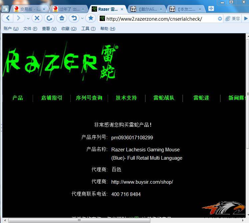The width and height of the screenshot is (249, 223).
Task: Click the Razer site favicon in address bar
Action: (x=102, y=19)
